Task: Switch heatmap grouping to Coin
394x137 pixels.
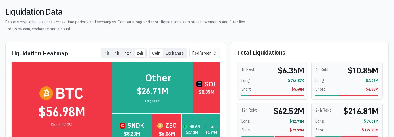Action: pyautogui.click(x=156, y=53)
